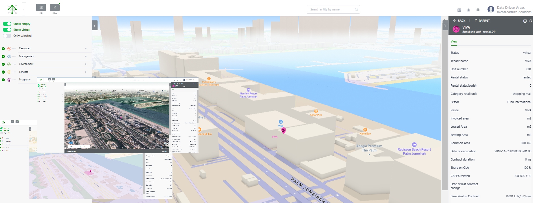
Task: Select the Radisson Beach Resort Palm Jumeirah marker
Action: 414,145
